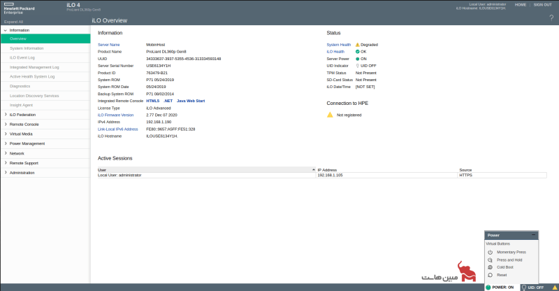Click the iLO Firmware Version link
The height and width of the screenshot is (291, 559).
click(x=115, y=115)
